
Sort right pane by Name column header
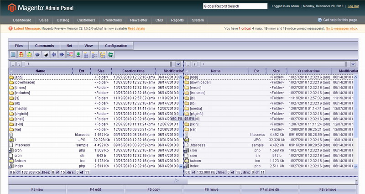point(216,71)
